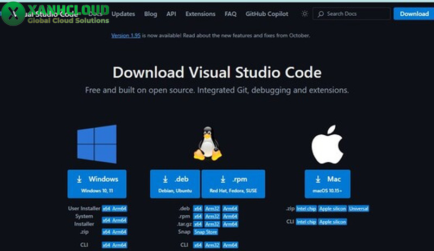Open the Snap Store link
Screen dimensions: 434x251
point(206,232)
